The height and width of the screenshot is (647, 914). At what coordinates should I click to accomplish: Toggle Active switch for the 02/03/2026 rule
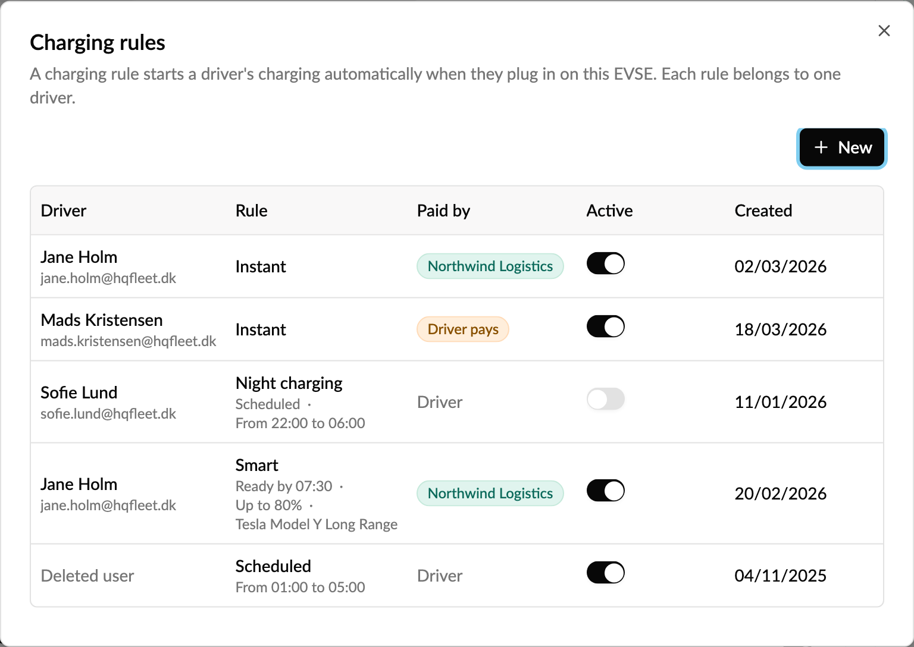606,263
